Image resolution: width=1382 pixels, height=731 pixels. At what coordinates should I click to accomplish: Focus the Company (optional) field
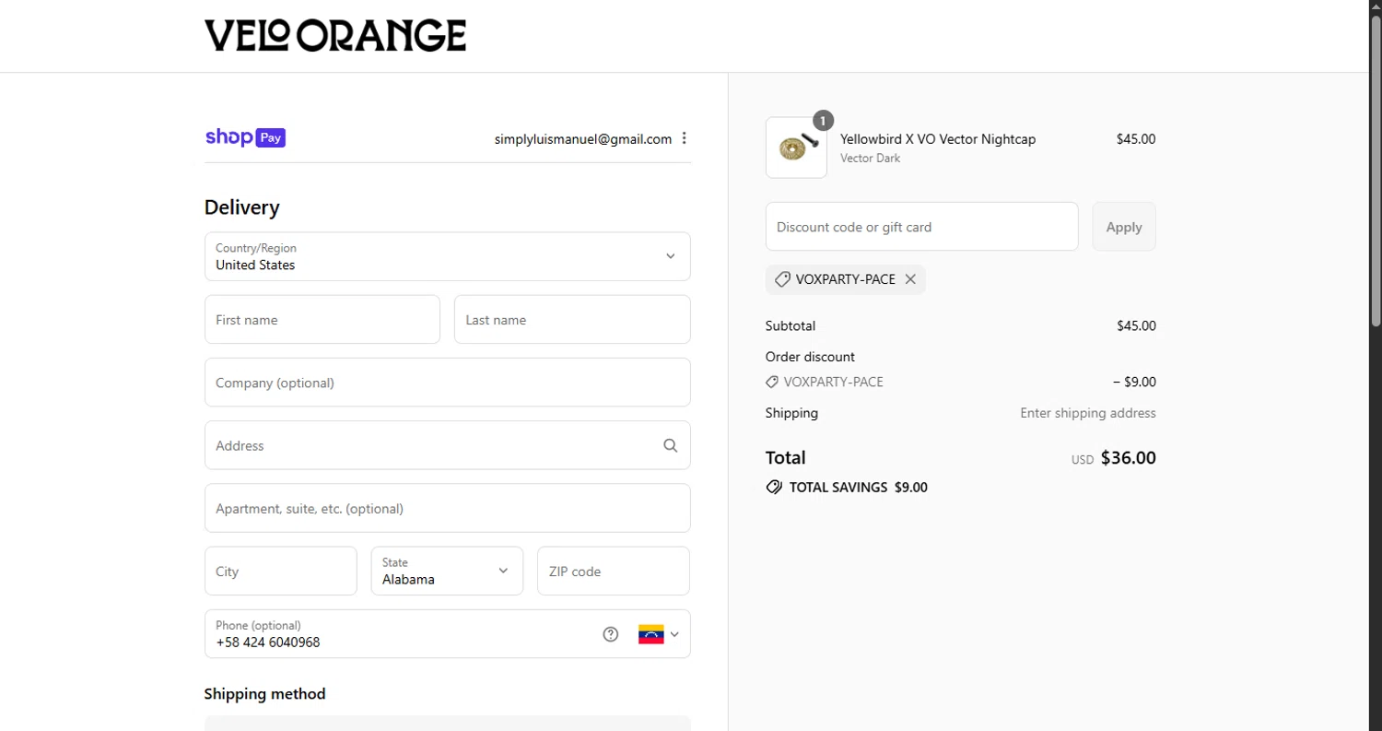pos(447,383)
